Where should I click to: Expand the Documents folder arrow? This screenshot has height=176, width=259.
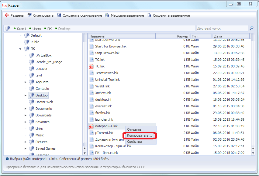25,109
